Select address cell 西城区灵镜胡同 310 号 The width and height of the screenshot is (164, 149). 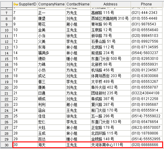(x=111, y=18)
